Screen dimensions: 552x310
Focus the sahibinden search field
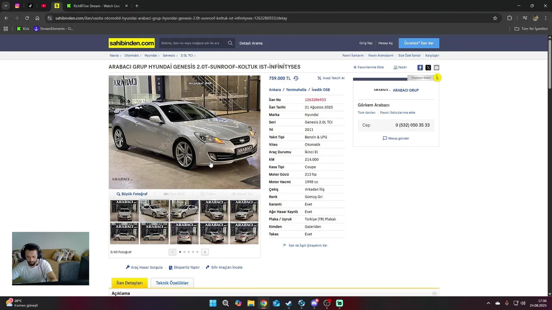(192, 43)
